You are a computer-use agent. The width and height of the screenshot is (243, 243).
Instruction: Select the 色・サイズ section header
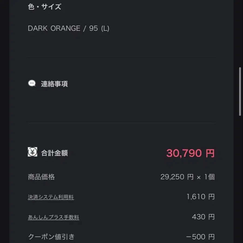pos(45,7)
